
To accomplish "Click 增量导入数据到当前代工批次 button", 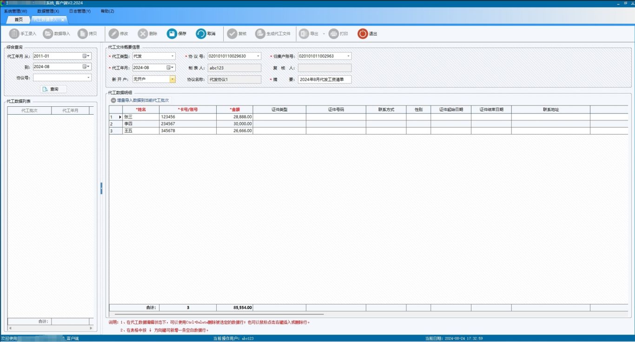I will pos(139,100).
